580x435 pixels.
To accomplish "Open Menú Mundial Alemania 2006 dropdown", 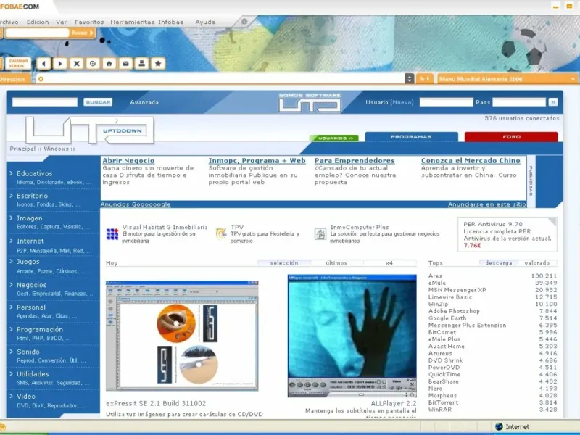I will (x=508, y=79).
